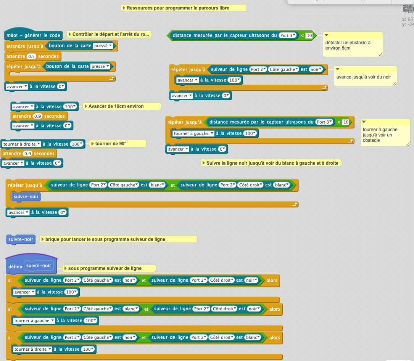Open the "Suivre la ligne noir" comment triangle

pyautogui.click(x=203, y=163)
